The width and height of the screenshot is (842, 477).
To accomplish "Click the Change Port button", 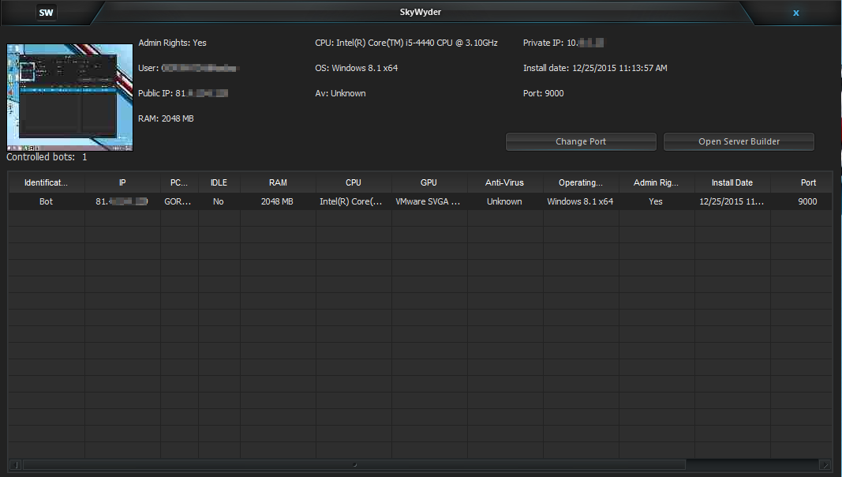I will [581, 141].
